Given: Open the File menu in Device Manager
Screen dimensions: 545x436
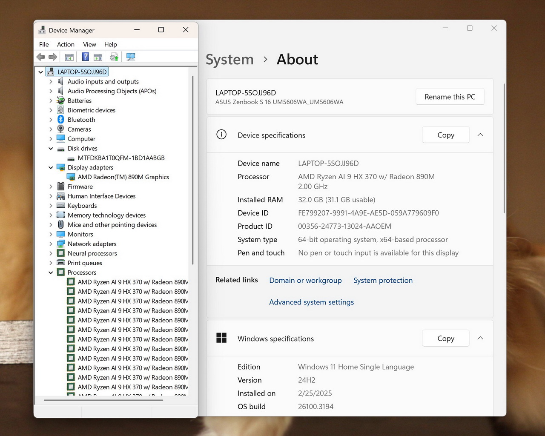Looking at the screenshot, I should click(44, 44).
